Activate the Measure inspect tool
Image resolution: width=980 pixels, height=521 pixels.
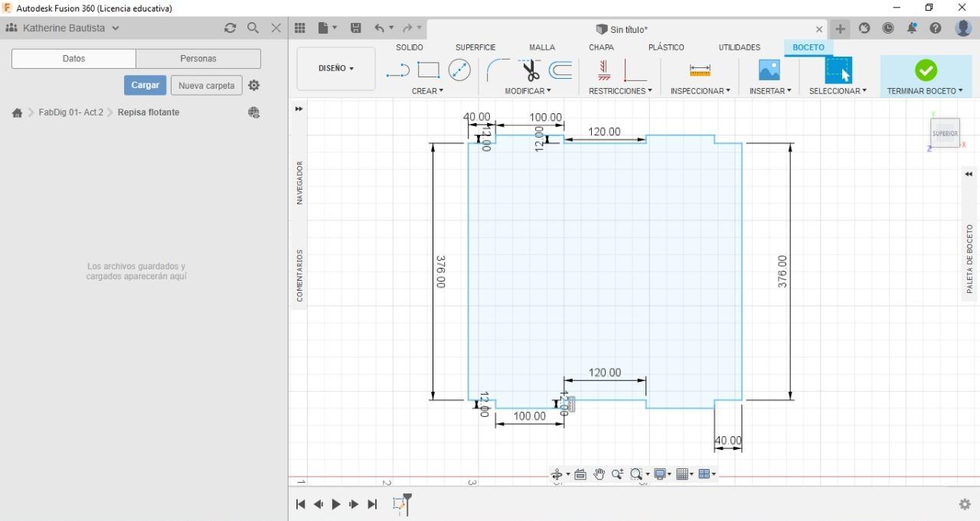[x=700, y=70]
